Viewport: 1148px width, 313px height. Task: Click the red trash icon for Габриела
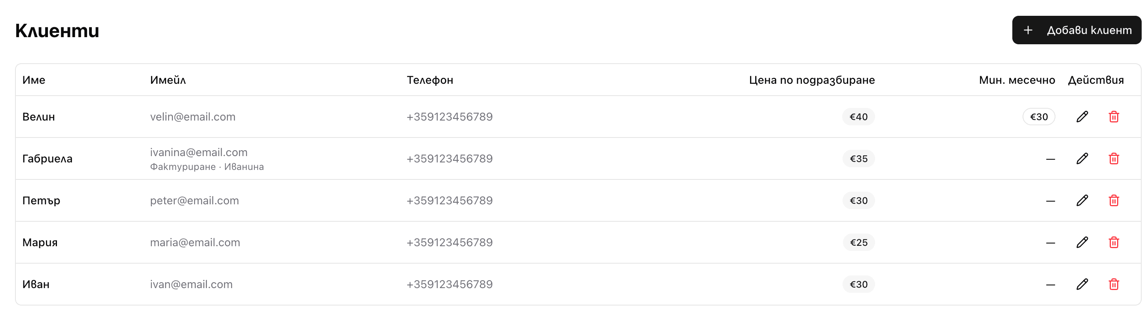[1113, 158]
